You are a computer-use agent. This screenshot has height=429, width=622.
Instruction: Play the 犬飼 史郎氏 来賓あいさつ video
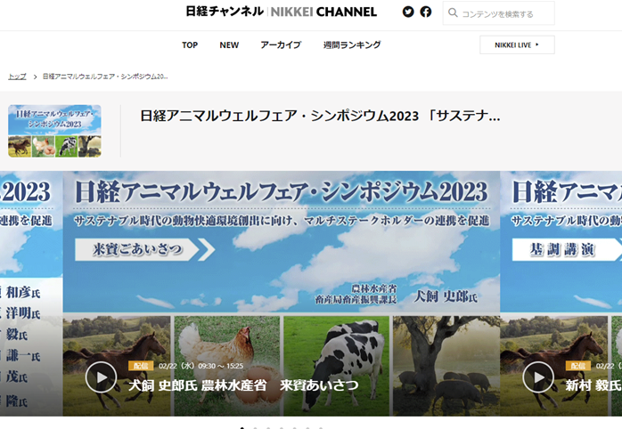tap(101, 377)
